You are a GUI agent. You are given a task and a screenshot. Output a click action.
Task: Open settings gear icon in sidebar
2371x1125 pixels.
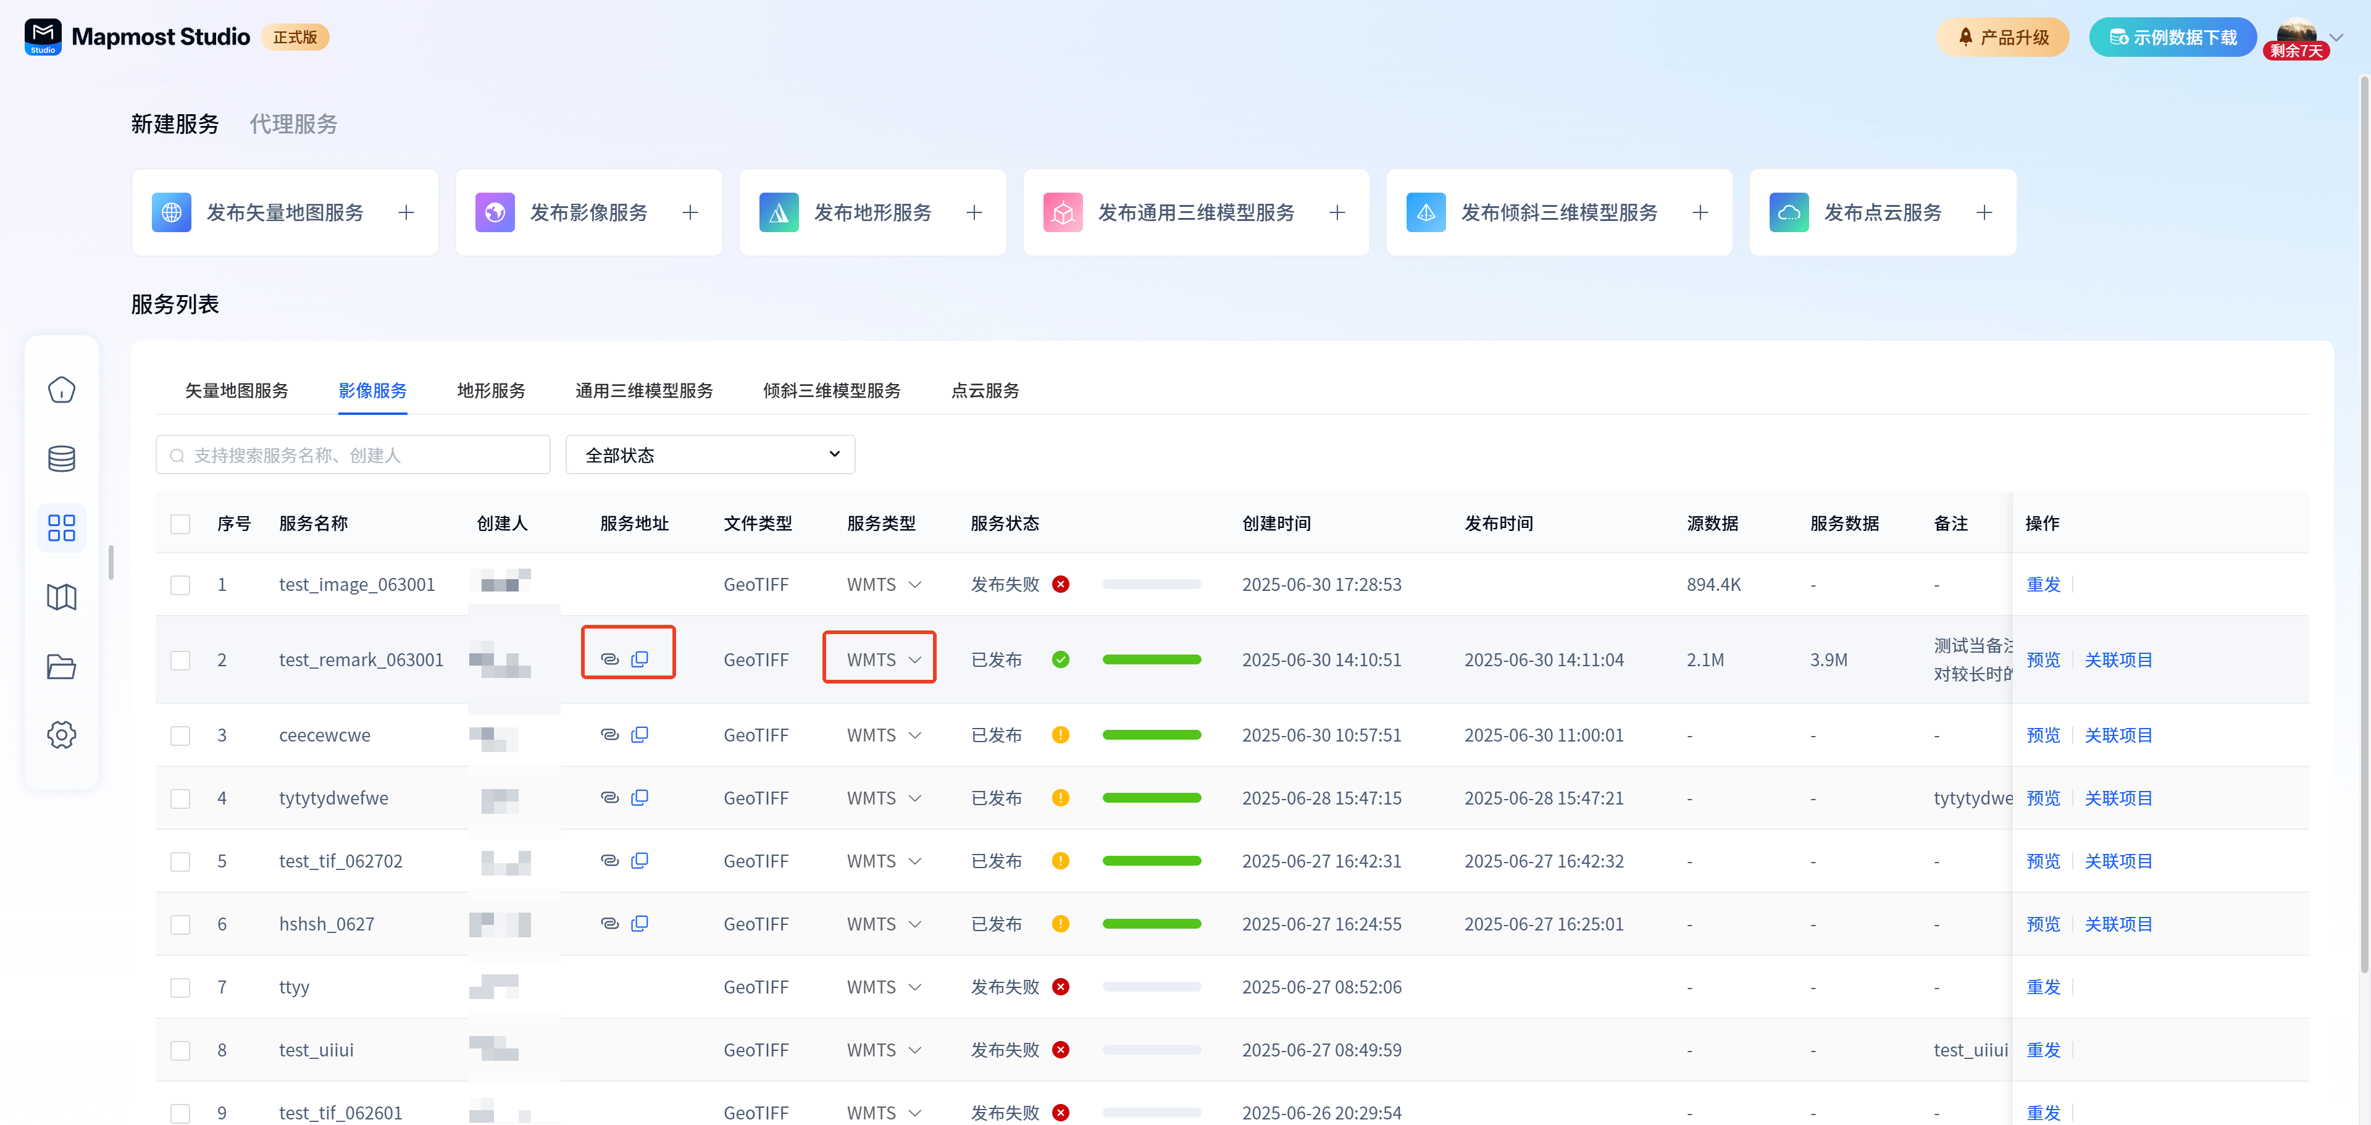(x=62, y=735)
